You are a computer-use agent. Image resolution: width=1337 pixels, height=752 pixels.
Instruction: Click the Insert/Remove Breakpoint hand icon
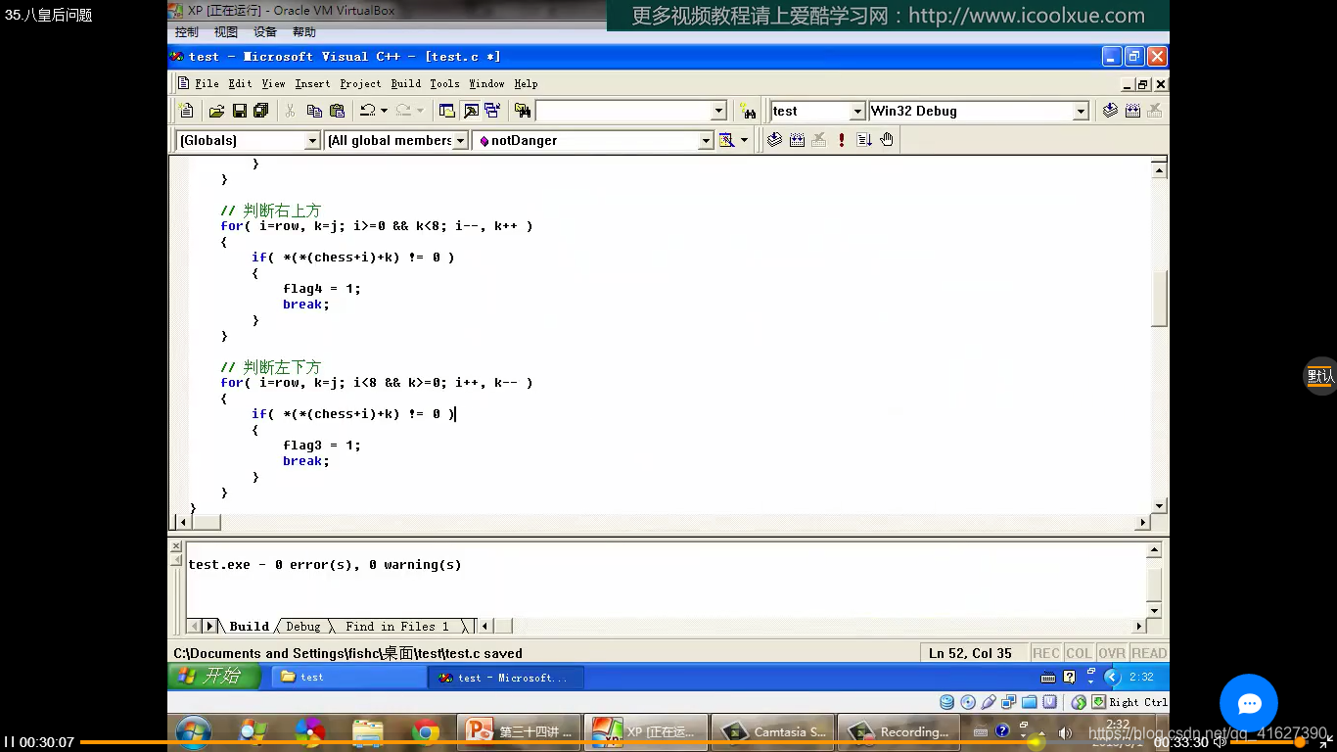click(887, 140)
